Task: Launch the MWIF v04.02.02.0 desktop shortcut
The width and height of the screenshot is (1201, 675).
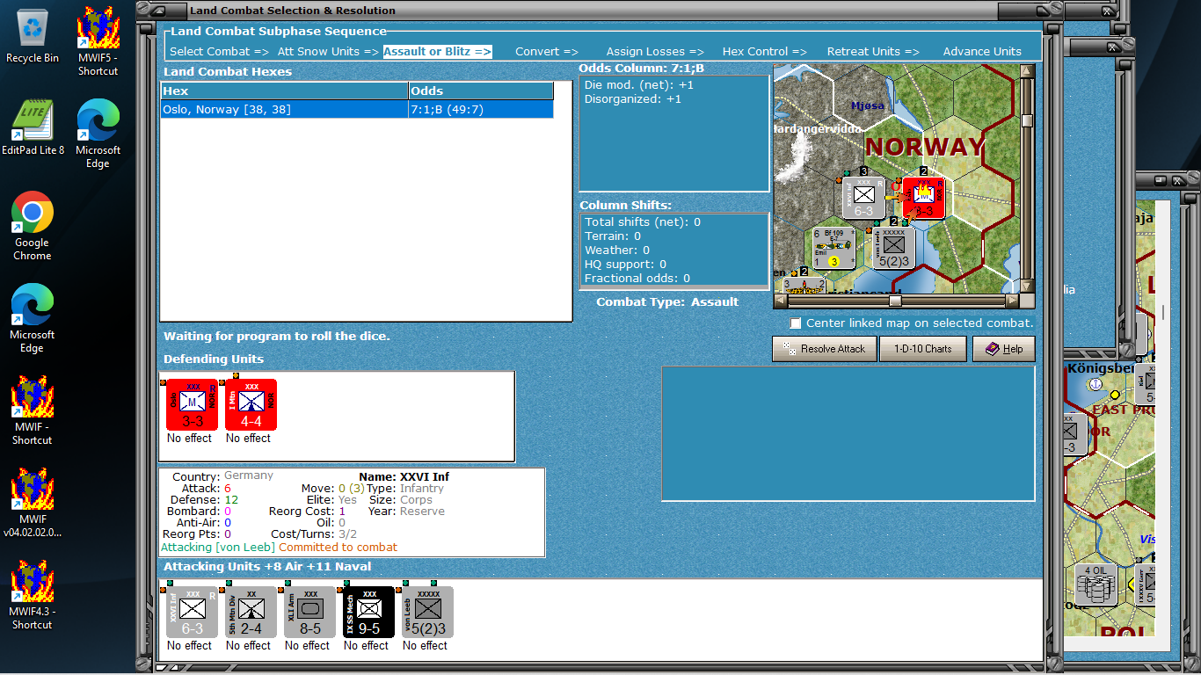Action: (33, 503)
